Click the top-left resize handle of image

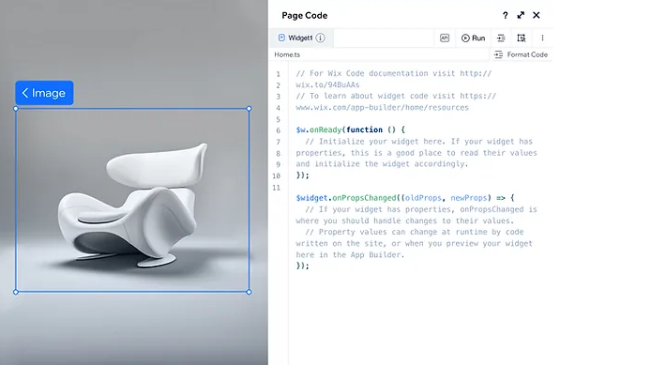click(x=16, y=109)
